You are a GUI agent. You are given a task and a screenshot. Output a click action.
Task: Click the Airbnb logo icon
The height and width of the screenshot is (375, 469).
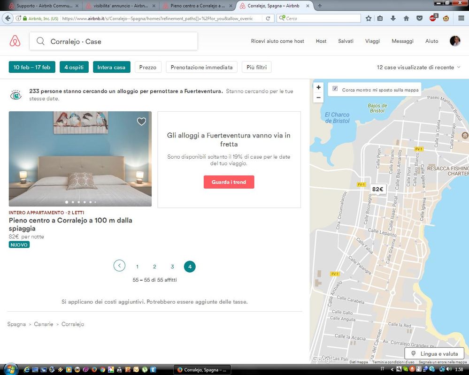15,41
